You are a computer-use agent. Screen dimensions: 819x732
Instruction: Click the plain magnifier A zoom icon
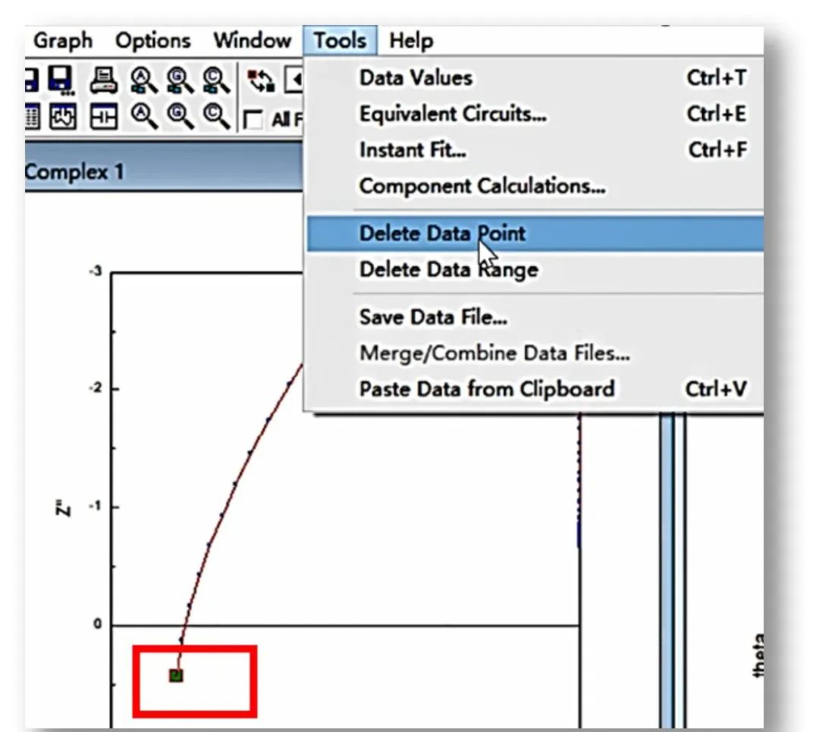tap(143, 115)
